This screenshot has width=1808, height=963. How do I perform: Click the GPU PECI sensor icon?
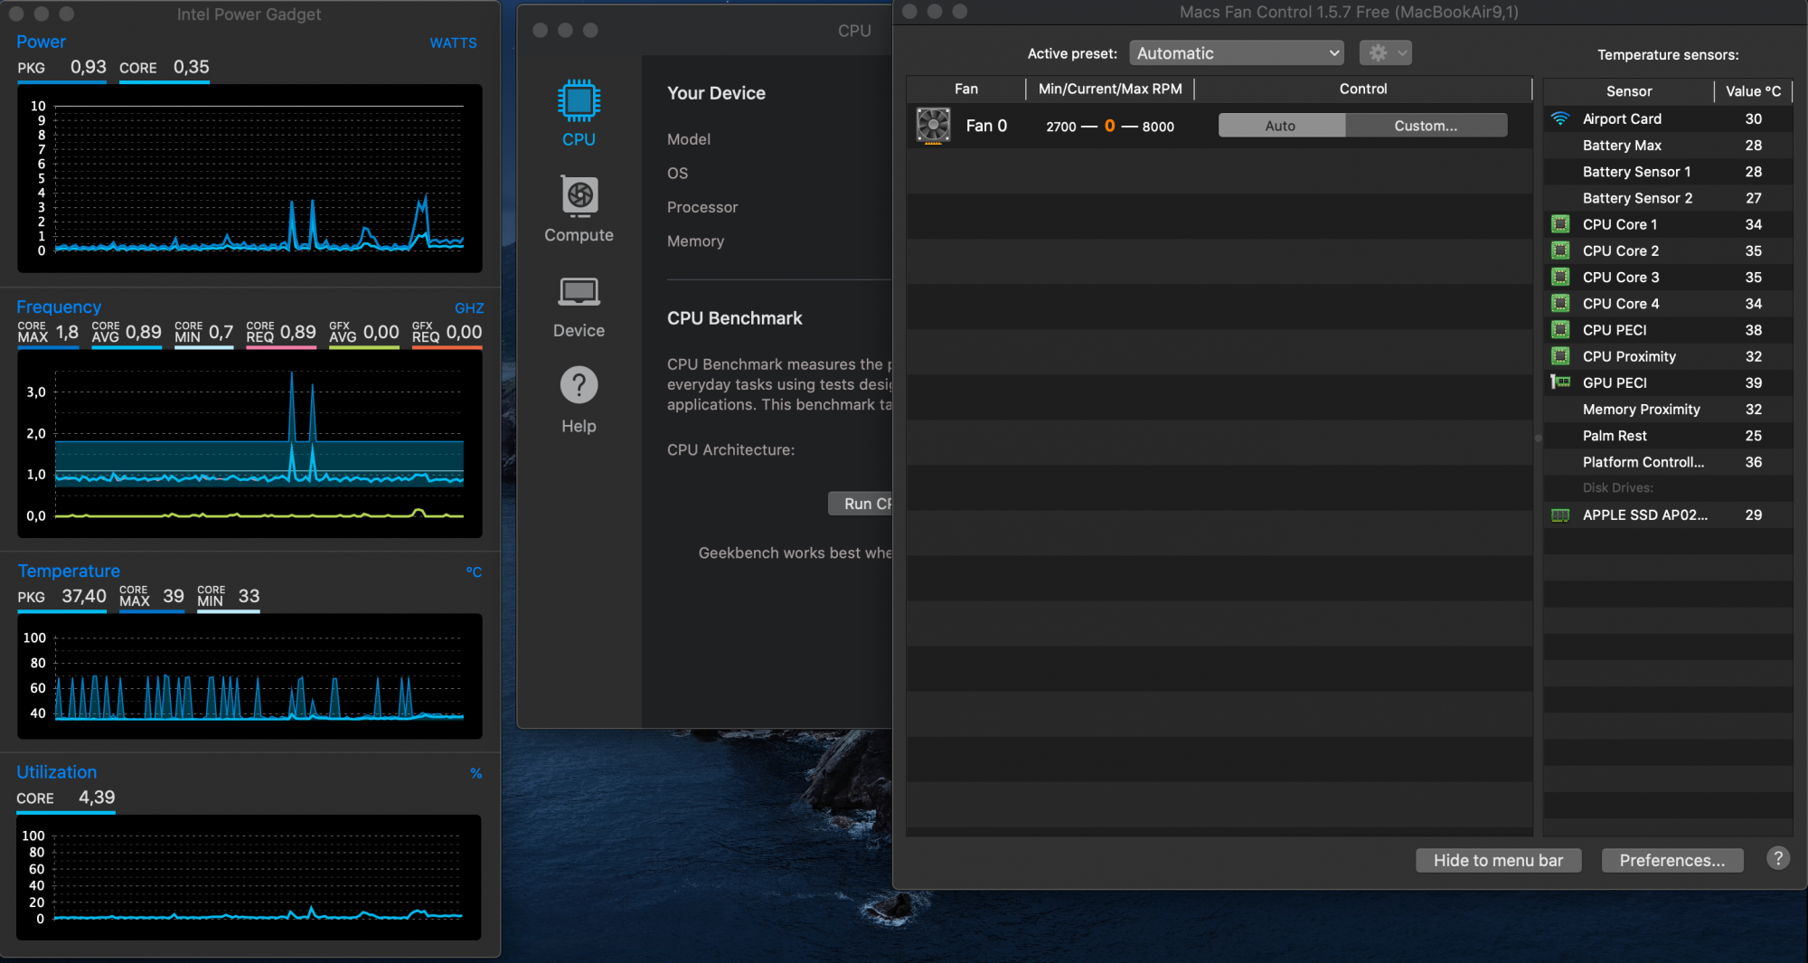[1560, 382]
